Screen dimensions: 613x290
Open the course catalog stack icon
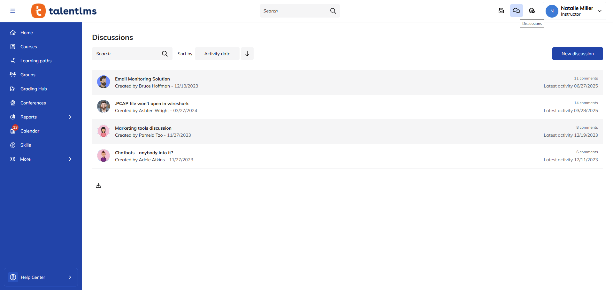point(532,11)
